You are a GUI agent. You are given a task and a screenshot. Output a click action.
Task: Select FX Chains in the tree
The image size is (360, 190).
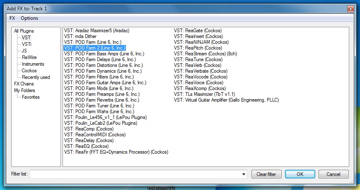click(24, 84)
